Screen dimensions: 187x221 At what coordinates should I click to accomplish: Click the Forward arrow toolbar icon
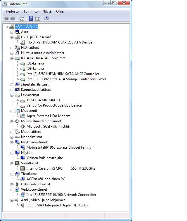click(13, 18)
